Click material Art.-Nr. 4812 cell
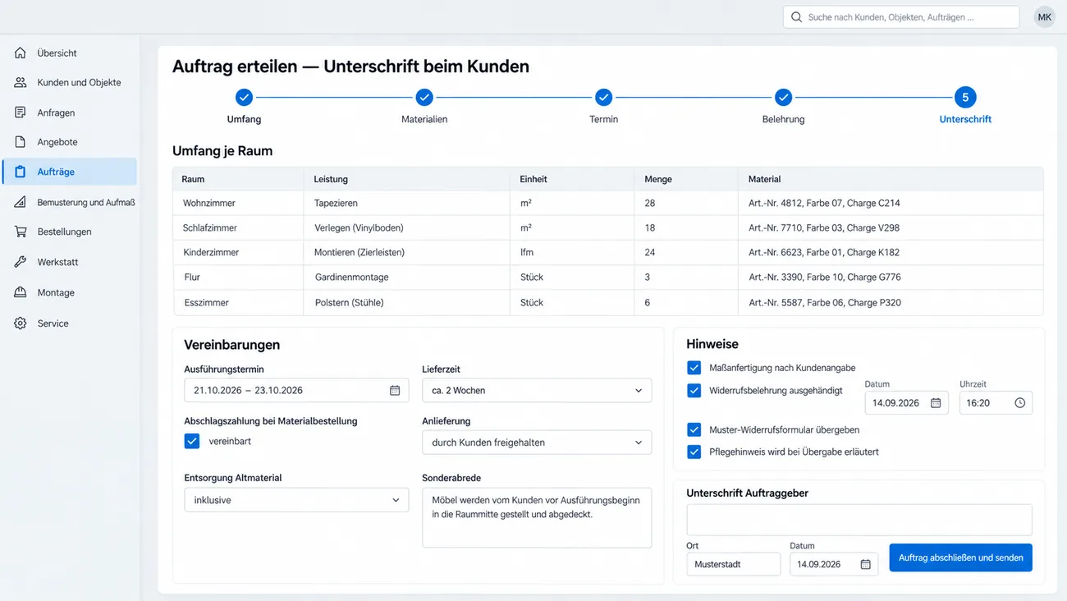Image resolution: width=1067 pixels, height=601 pixels. click(x=891, y=203)
